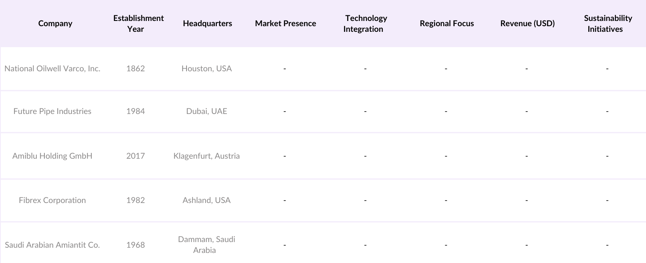Viewport: 646px width, 263px height.
Task: Select the Ashland, USA headquarters cell
Action: click(206, 200)
